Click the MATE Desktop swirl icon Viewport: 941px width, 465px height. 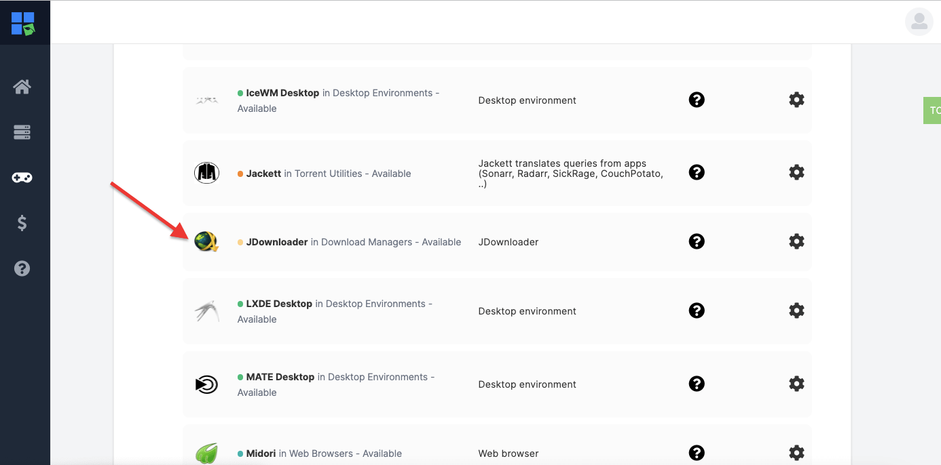pos(207,384)
